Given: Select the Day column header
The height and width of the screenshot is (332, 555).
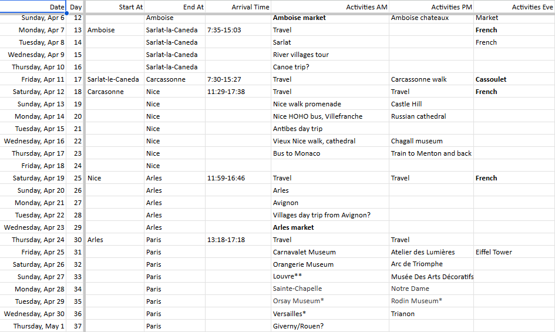Looking at the screenshot, I should click(75, 6).
